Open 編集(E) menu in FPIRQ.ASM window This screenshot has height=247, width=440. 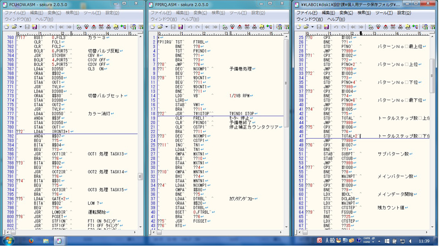coord(182,13)
